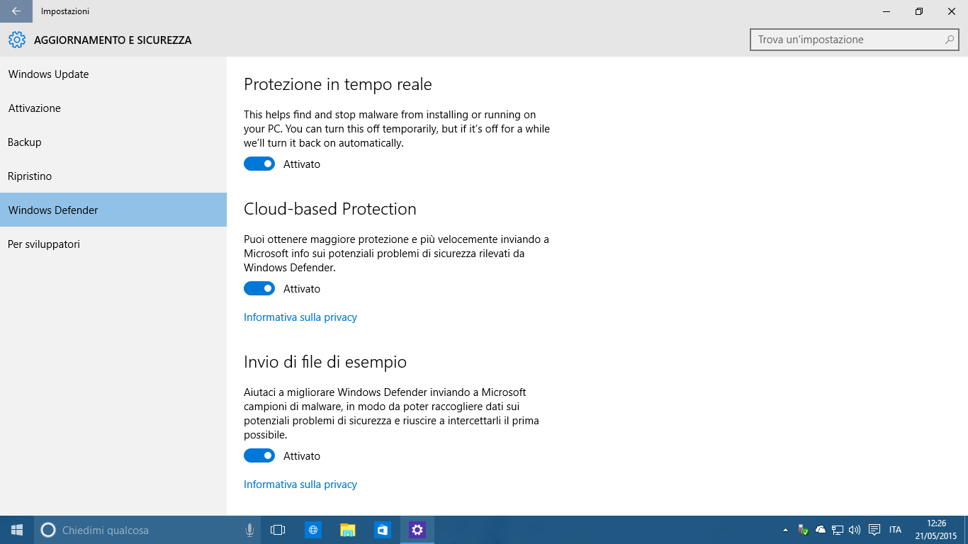The image size is (968, 544).
Task: Turn off Protezione in tempo reale toggle
Action: (x=259, y=164)
